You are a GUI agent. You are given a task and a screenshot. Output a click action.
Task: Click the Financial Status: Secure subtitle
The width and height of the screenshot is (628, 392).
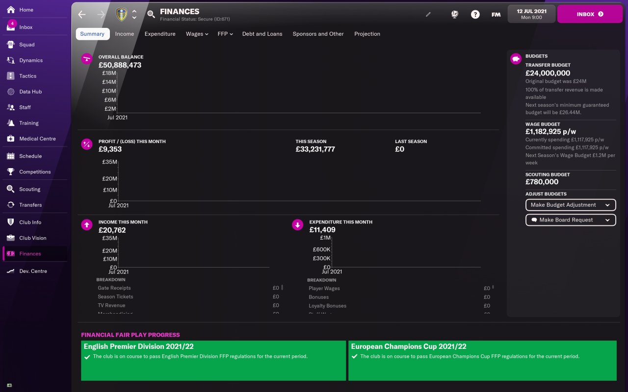tap(195, 19)
